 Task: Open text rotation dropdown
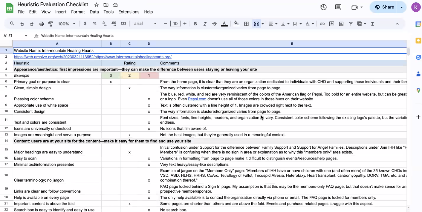click(309, 24)
